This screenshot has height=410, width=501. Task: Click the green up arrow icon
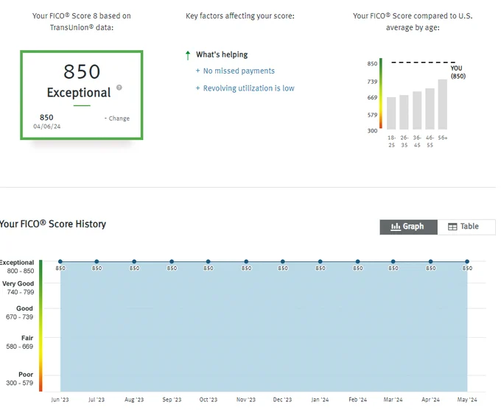click(188, 55)
